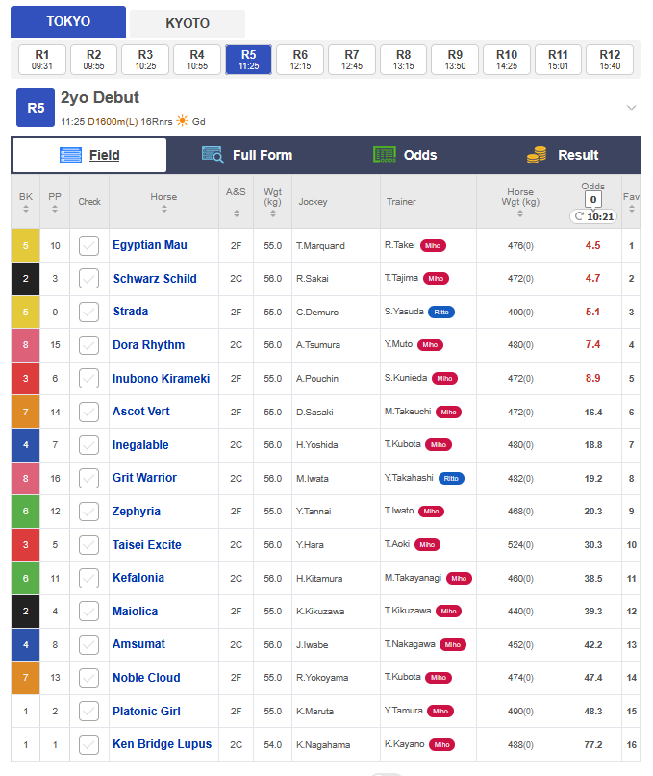Click Kefalonia odds value 38.5
This screenshot has height=776, width=653.
tap(593, 578)
